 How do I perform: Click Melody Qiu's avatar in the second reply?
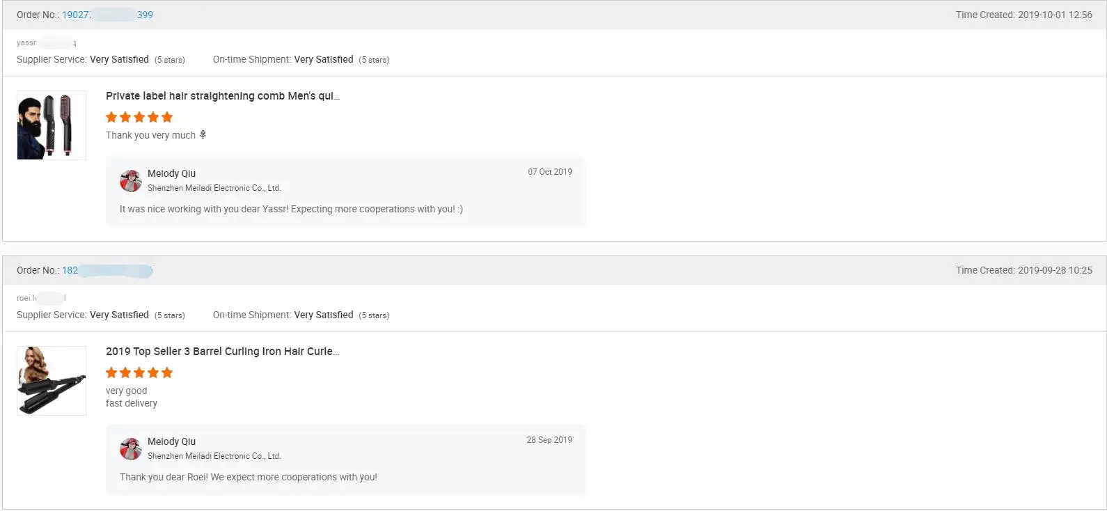click(131, 448)
